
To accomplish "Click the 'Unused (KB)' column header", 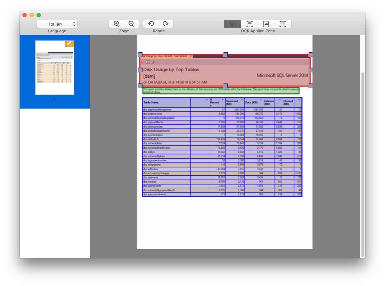I will coord(288,102).
